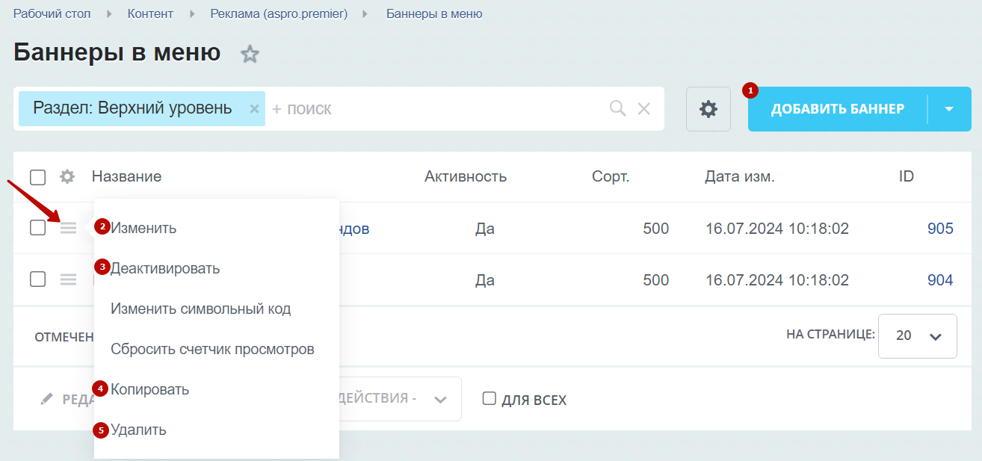Click the magnifier search icon in filter bar
982x461 pixels.
coord(617,109)
